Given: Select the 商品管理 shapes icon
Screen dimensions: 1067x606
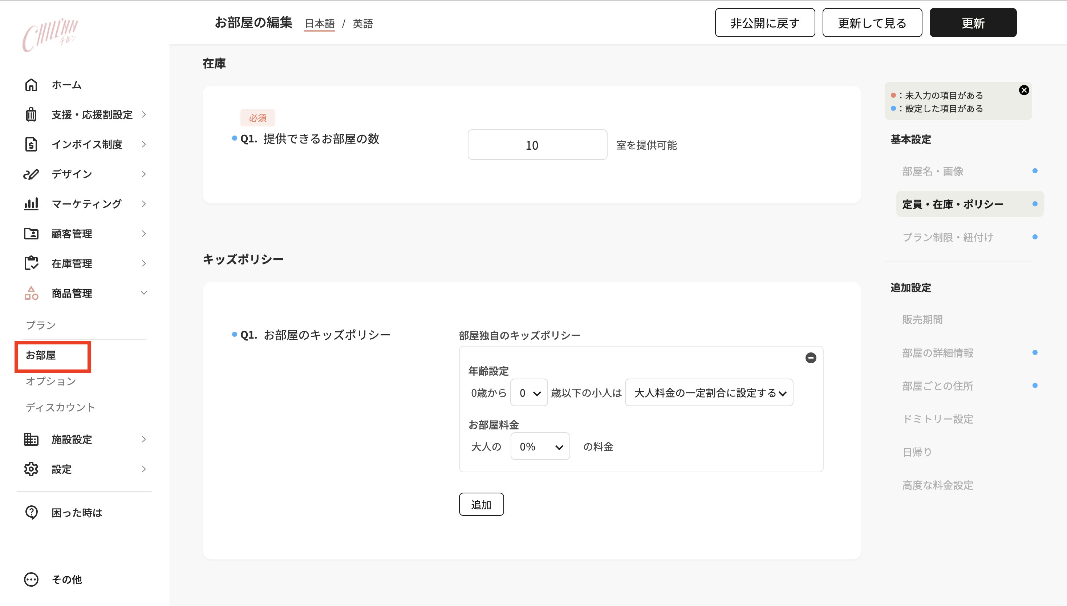Looking at the screenshot, I should point(31,293).
